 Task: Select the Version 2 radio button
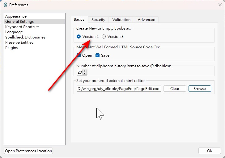pyautogui.click(x=79, y=37)
